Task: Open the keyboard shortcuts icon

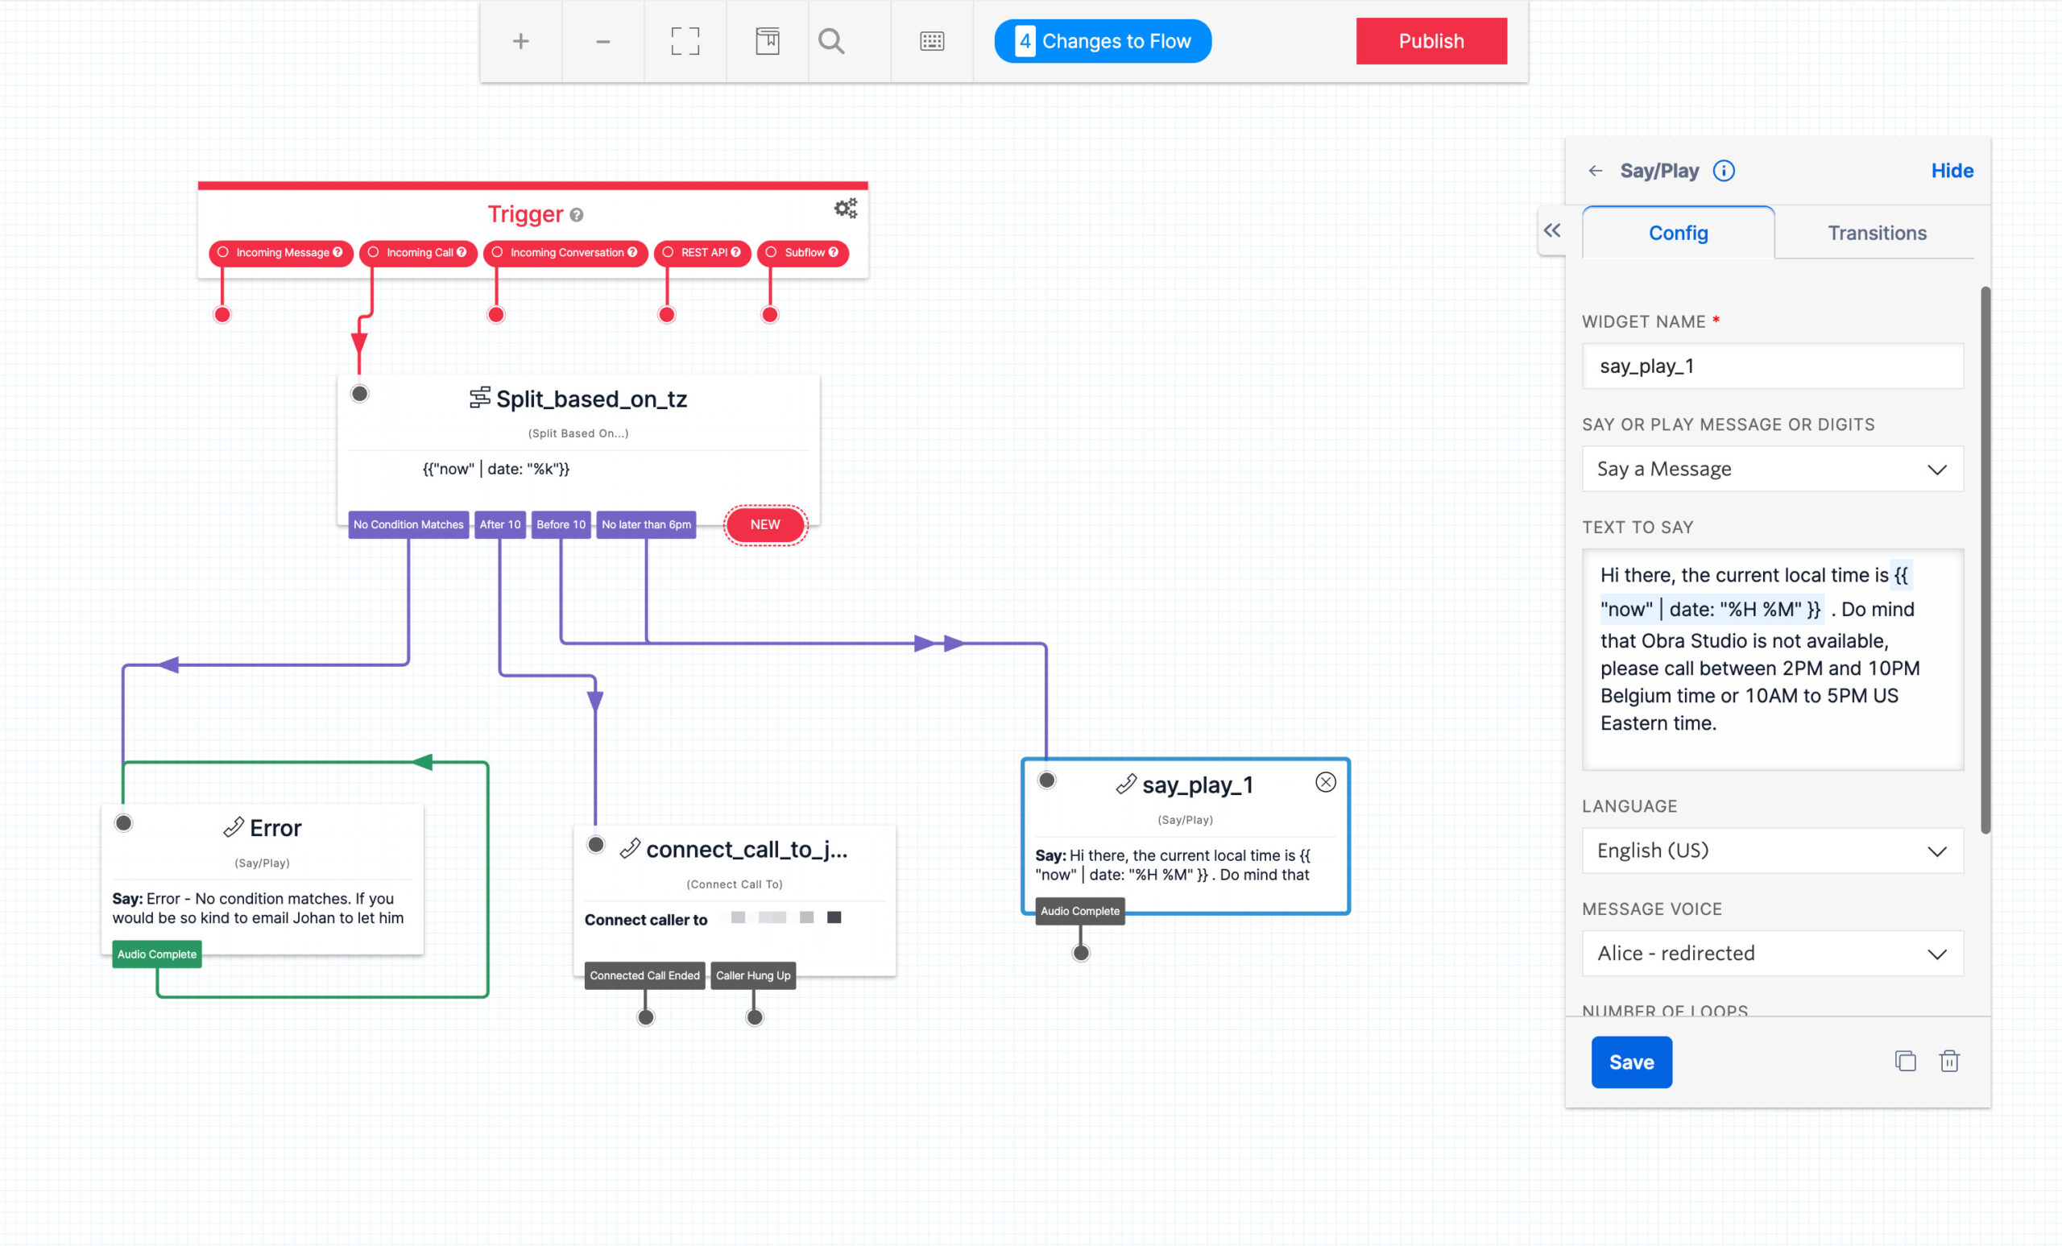Action: [x=931, y=41]
